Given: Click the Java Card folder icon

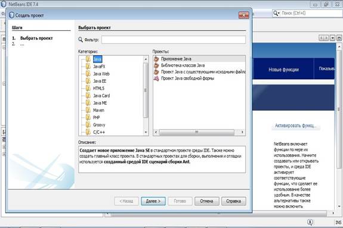Looking at the screenshot, I should coord(88,96).
